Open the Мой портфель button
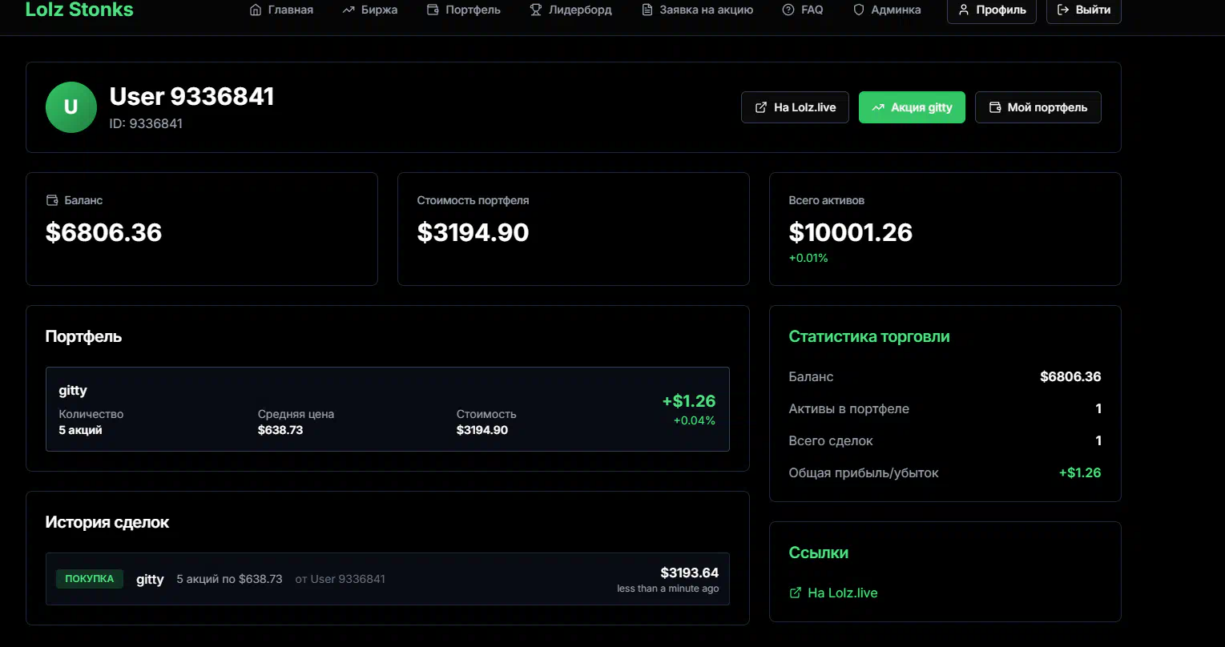This screenshot has height=647, width=1225. coord(1038,107)
